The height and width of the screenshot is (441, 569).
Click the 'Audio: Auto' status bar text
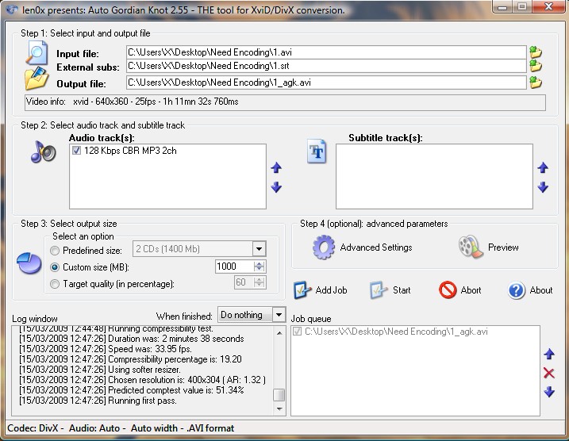point(94,428)
